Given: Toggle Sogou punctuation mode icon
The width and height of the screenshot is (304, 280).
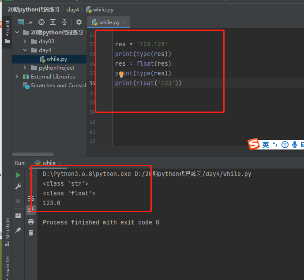Looking at the screenshot, I should (275, 144).
